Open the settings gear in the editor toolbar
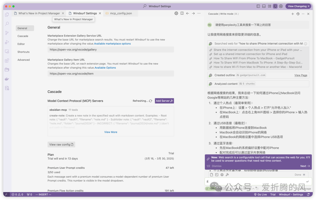Screen dimensions: 316x200 176,13
